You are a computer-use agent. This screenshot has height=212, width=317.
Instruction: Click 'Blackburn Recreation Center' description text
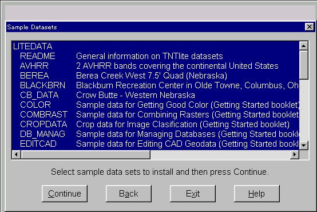130,85
